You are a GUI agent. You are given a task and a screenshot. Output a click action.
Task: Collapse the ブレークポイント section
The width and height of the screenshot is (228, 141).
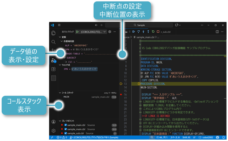coord(60,121)
